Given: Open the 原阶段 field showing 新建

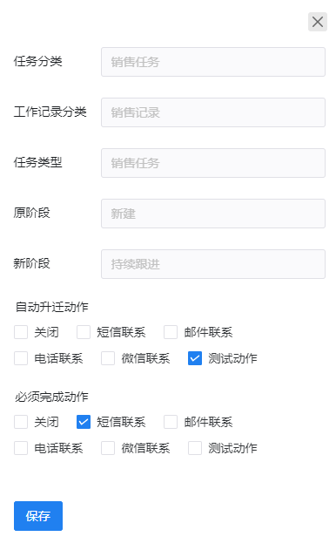Looking at the screenshot, I should pos(213,214).
